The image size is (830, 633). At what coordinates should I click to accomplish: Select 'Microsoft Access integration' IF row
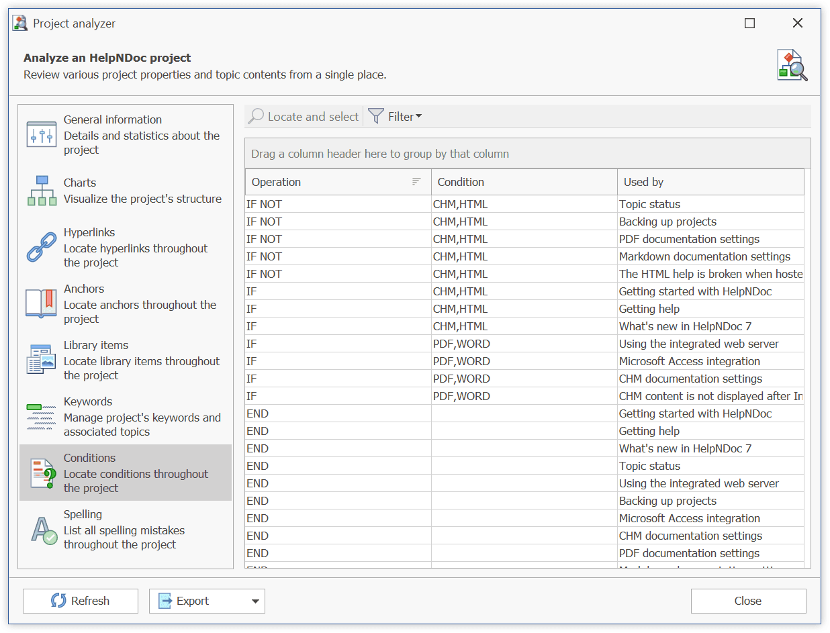524,361
